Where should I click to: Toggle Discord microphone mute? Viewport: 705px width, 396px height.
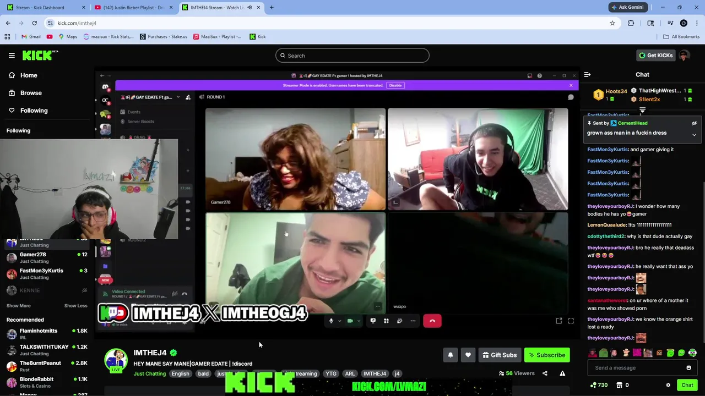pos(331,321)
